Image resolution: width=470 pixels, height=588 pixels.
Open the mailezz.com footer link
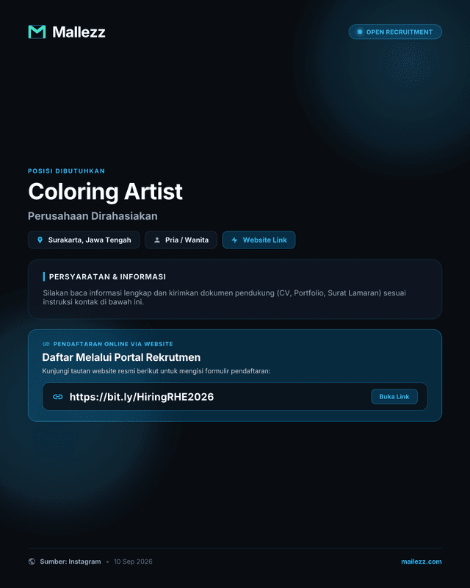(x=422, y=562)
